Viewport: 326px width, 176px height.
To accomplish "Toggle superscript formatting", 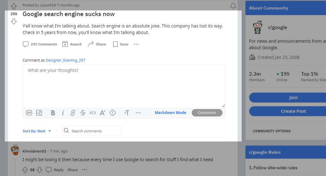I will (x=102, y=113).
